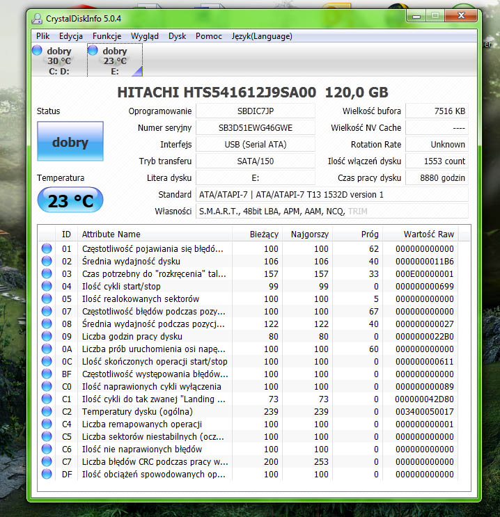500x517 pixels.
Task: Select row Ilość nie naprawionych błędów
Action: coord(249,449)
